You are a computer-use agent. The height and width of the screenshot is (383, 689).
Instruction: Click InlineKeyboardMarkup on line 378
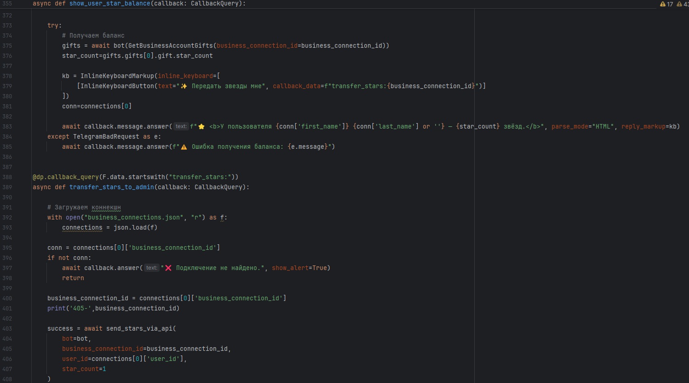coord(117,76)
